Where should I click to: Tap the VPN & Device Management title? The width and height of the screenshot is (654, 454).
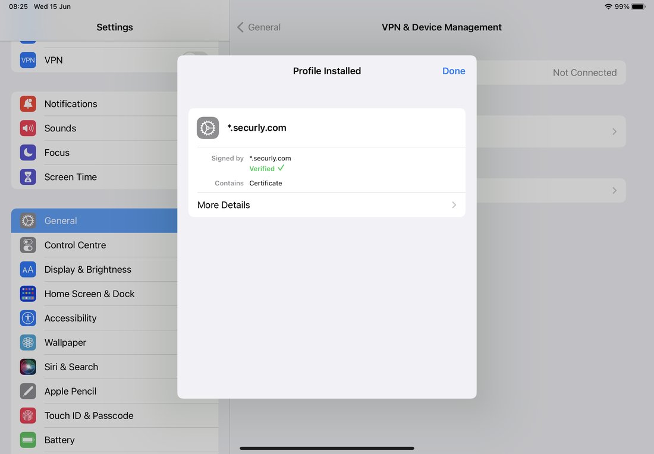(442, 27)
